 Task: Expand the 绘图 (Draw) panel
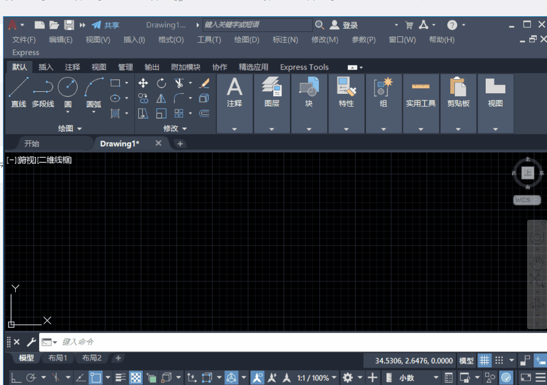(70, 128)
